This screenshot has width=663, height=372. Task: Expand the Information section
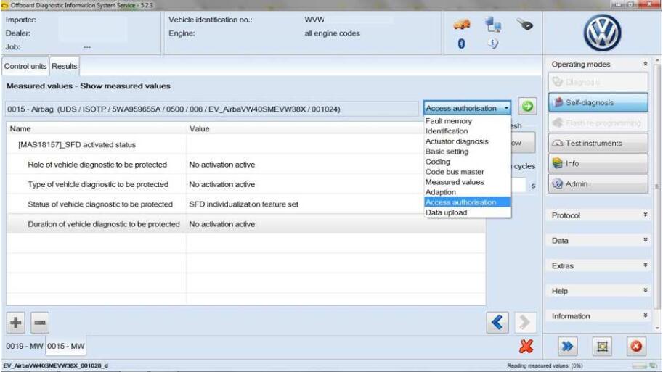(x=646, y=315)
